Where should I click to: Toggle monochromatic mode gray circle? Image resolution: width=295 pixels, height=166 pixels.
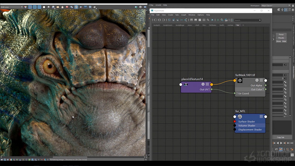pos(49,7)
